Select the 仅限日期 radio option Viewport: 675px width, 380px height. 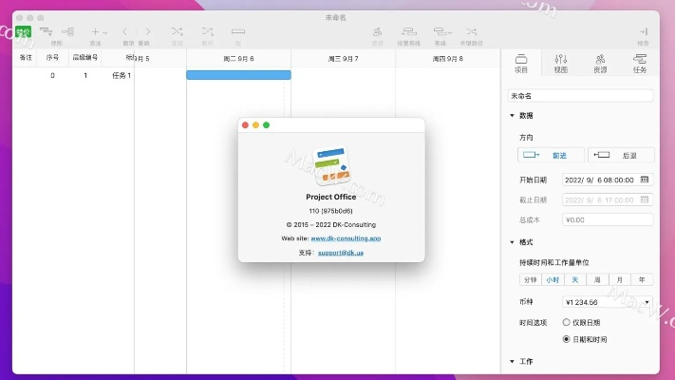pos(567,323)
